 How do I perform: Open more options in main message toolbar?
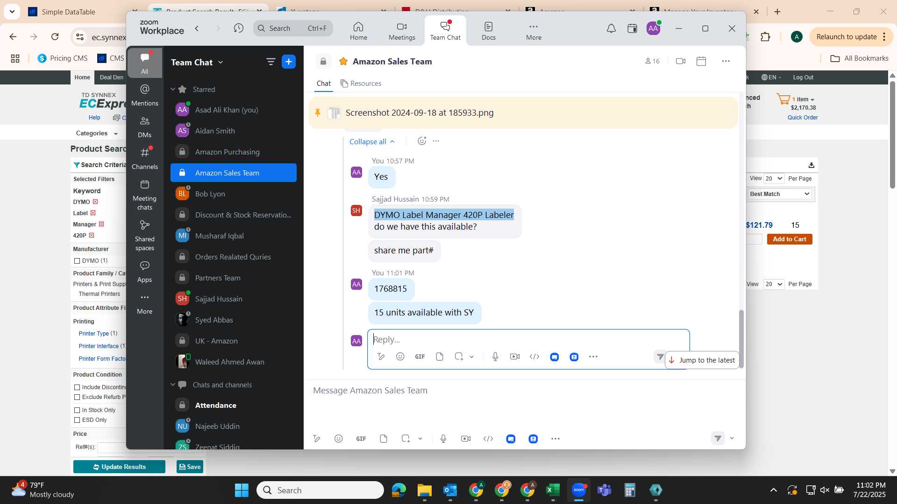point(555,439)
